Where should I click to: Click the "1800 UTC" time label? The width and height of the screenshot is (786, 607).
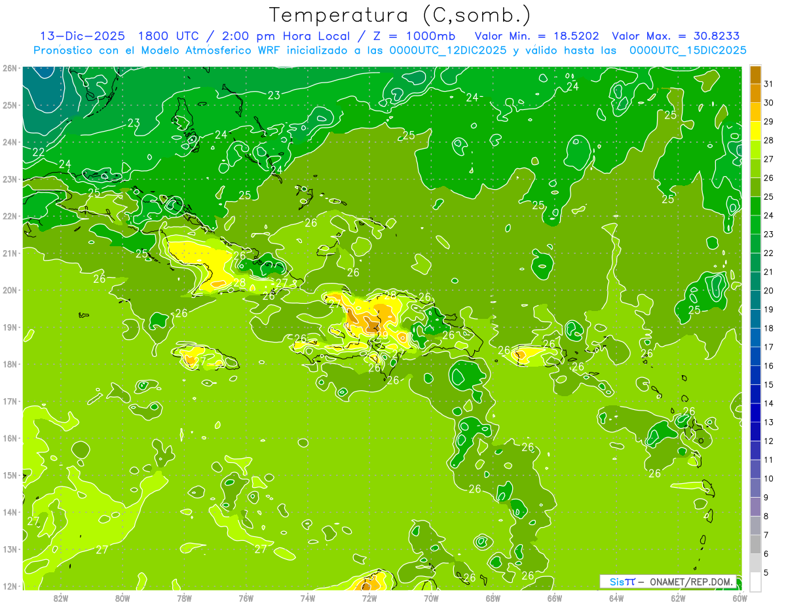pos(169,37)
